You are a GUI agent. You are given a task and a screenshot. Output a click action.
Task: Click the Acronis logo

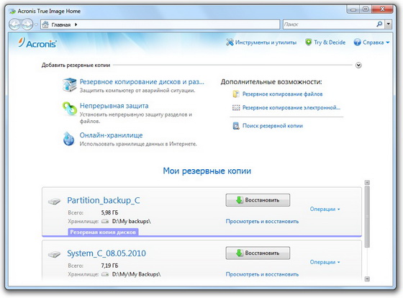tap(37, 43)
